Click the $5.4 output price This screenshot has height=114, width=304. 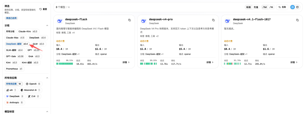(182, 49)
